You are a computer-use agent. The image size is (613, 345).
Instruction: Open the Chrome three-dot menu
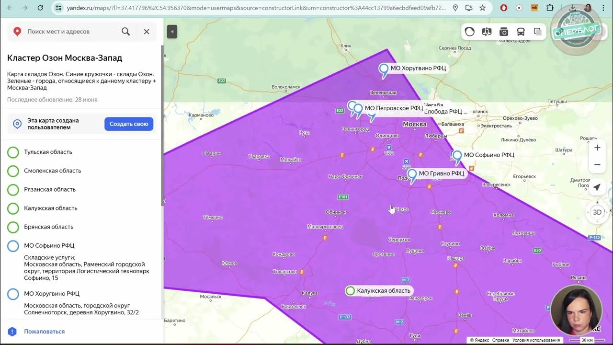click(604, 8)
